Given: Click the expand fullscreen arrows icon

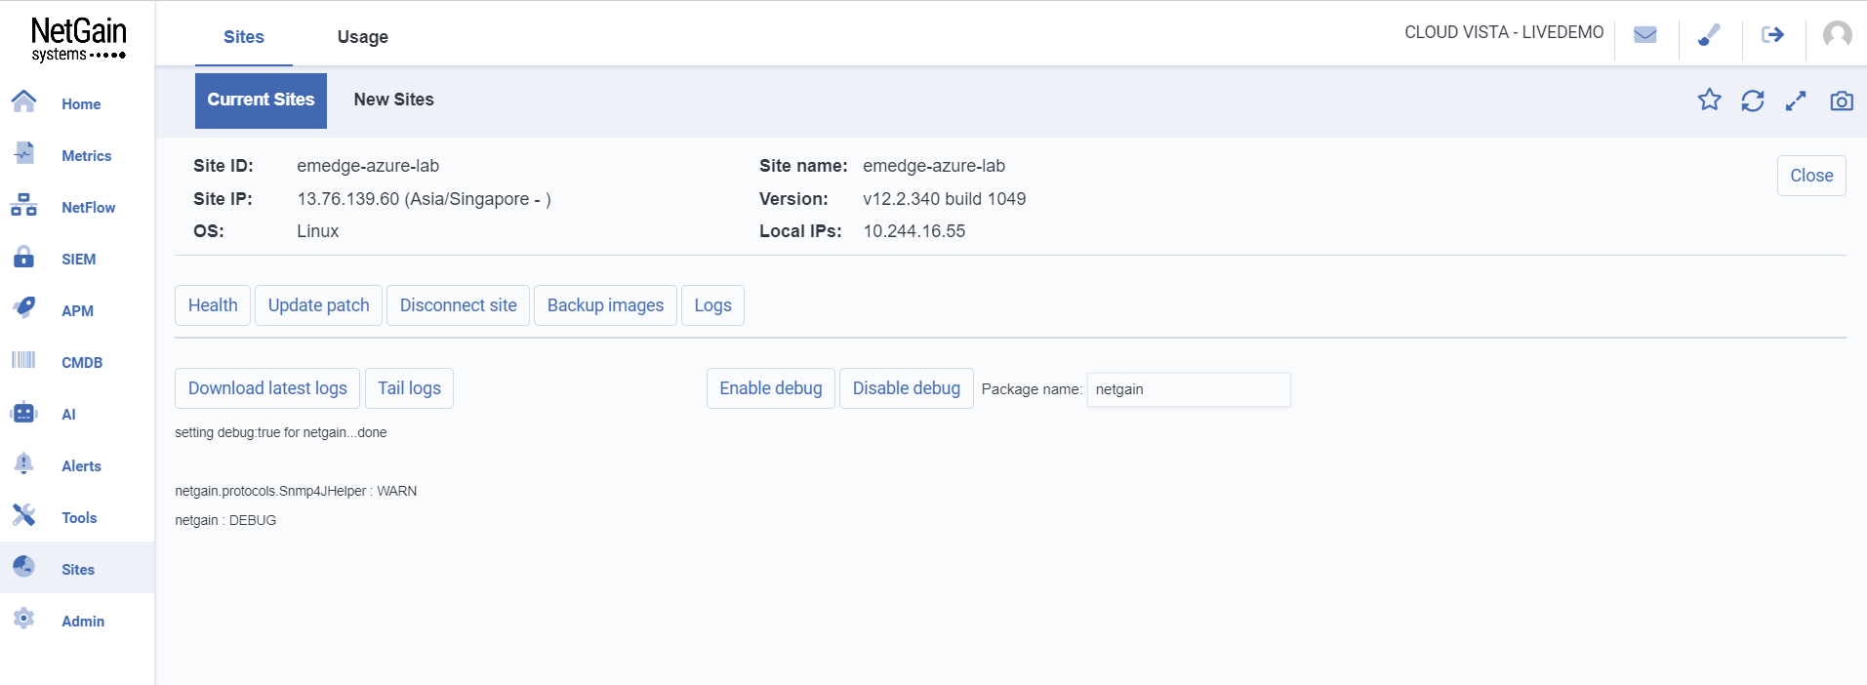Looking at the screenshot, I should click(x=1796, y=101).
